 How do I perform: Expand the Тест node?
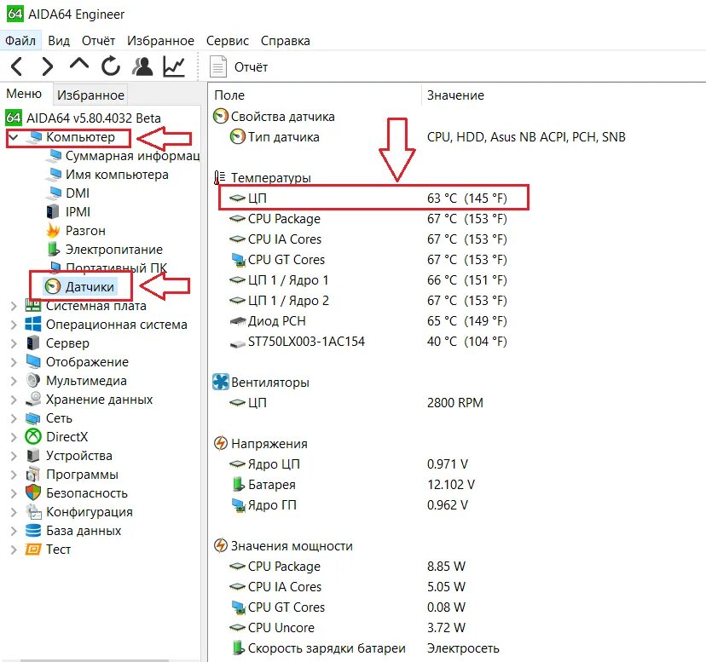tap(14, 550)
